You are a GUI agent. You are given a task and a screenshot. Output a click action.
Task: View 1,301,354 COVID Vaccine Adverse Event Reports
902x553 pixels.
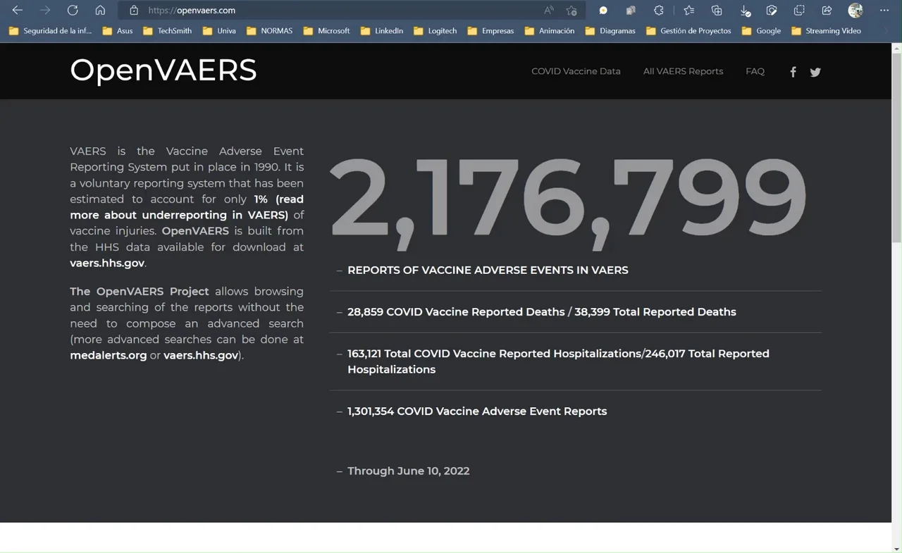click(477, 411)
